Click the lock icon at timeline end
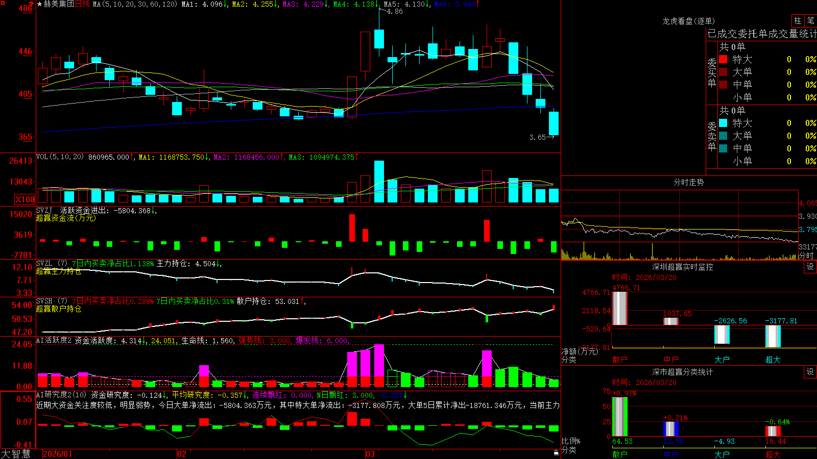The image size is (817, 459). tap(556, 452)
